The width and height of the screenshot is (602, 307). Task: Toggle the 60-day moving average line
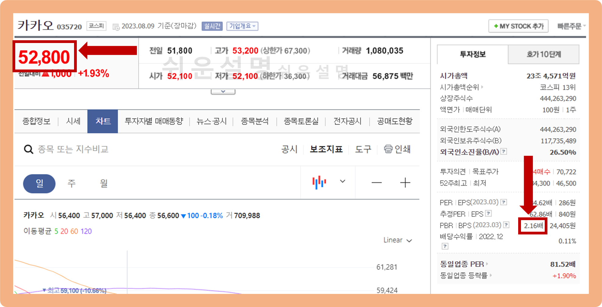tap(74, 231)
